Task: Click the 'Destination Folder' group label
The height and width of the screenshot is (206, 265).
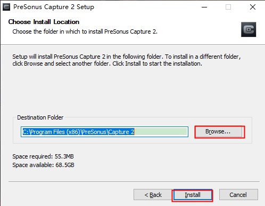Action: click(x=40, y=117)
